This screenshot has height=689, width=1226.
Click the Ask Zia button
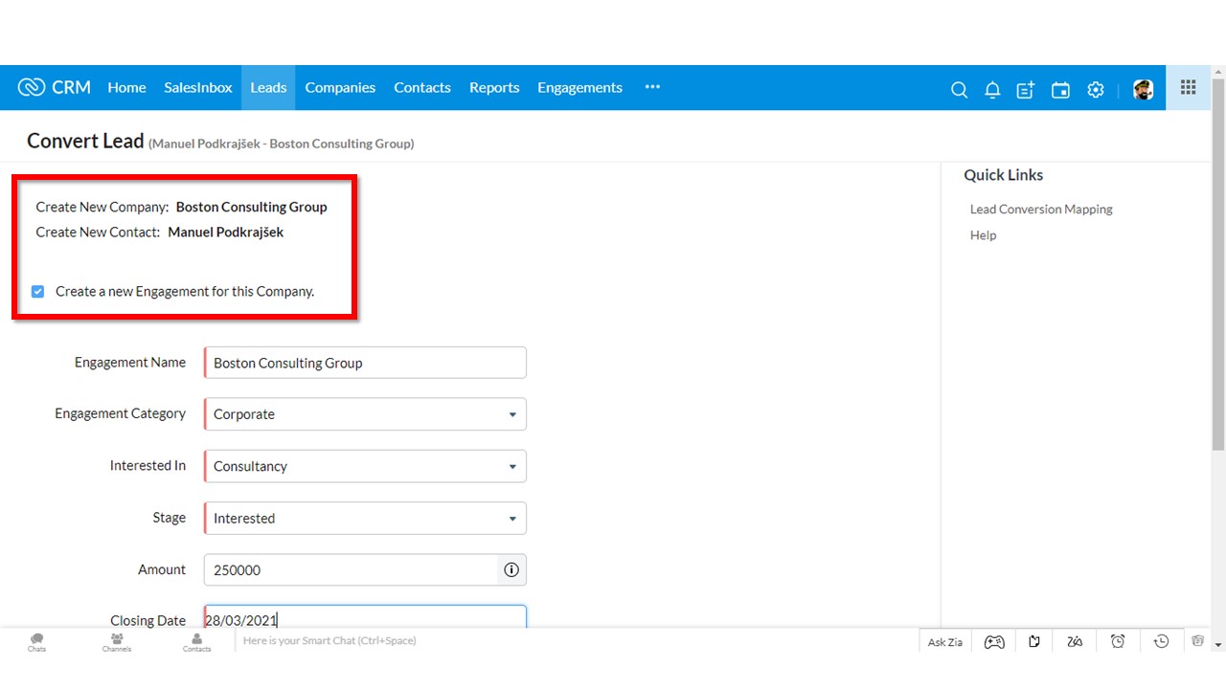(945, 642)
